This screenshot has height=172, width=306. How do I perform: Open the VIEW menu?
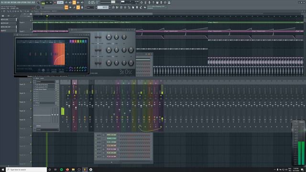pyautogui.click(x=19, y=2)
